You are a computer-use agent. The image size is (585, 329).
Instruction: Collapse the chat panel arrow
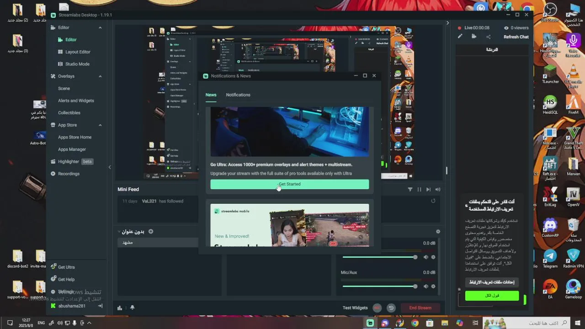448,23
